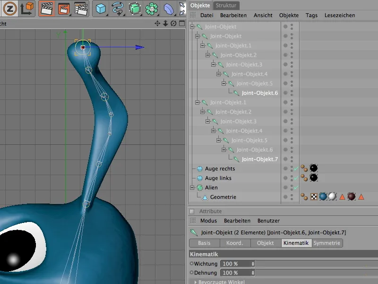
Task: Open the deformer objects icon
Action: pos(169,9)
